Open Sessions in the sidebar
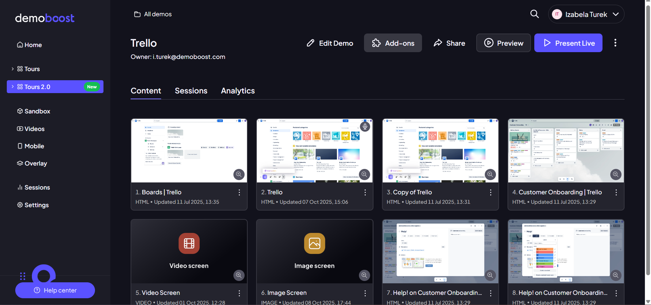651x305 pixels. click(x=34, y=188)
